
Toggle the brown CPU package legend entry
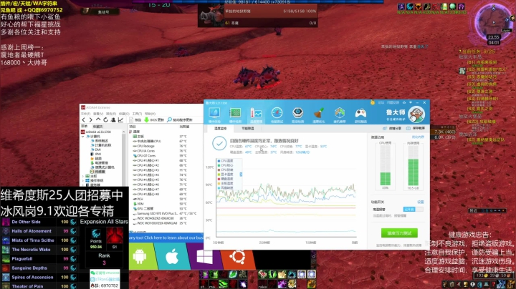(x=225, y=170)
